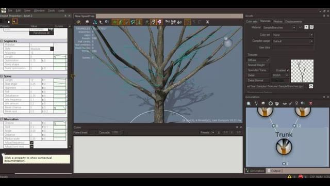Open the Material dropdown
330x186 pixels.
279,27
